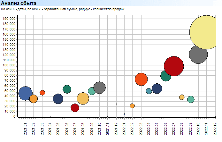This screenshot has width=222, height=142.
Task: Select the red-orange bubble at 2022.03
Action: click(141, 79)
